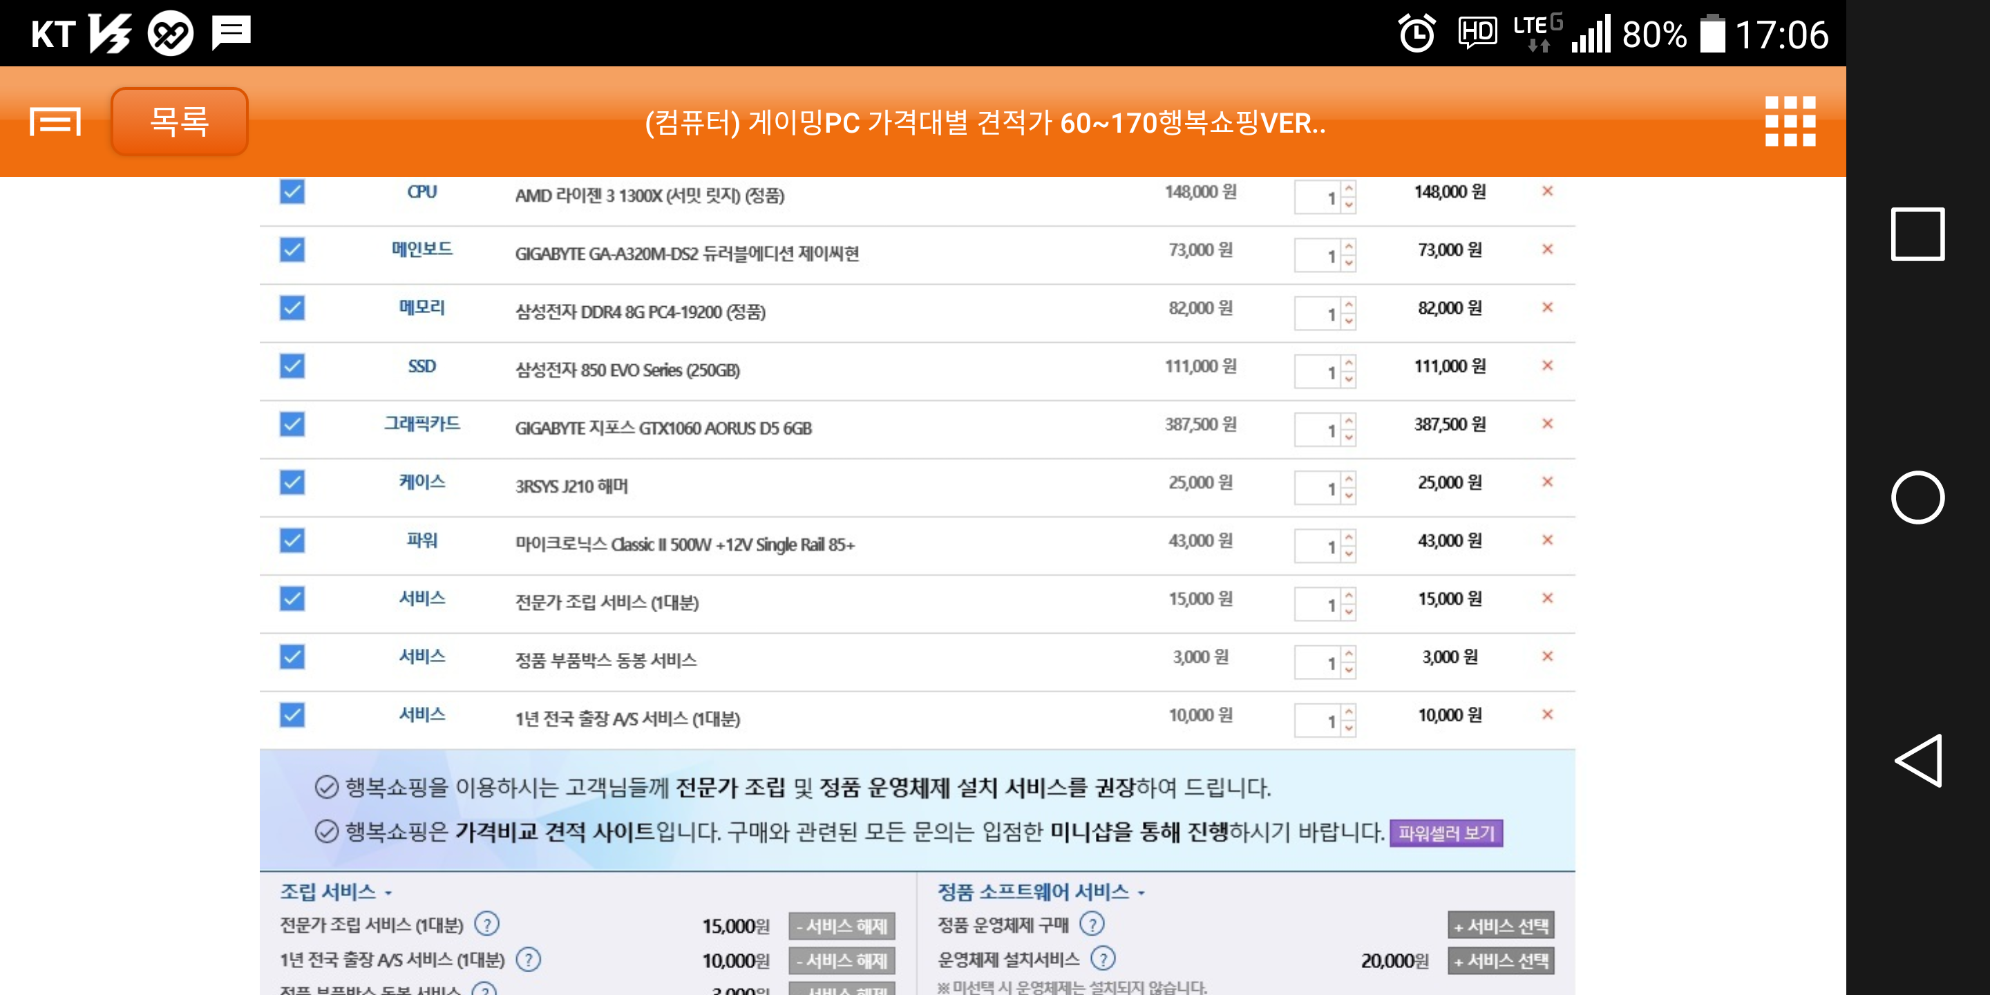Remove the 메모리 row with red X
The width and height of the screenshot is (1990, 995).
pos(1547,307)
